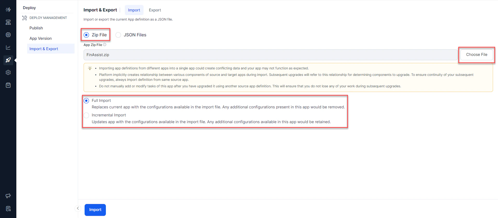Click the Choose File button
This screenshot has height=218, width=498.
[x=476, y=55]
